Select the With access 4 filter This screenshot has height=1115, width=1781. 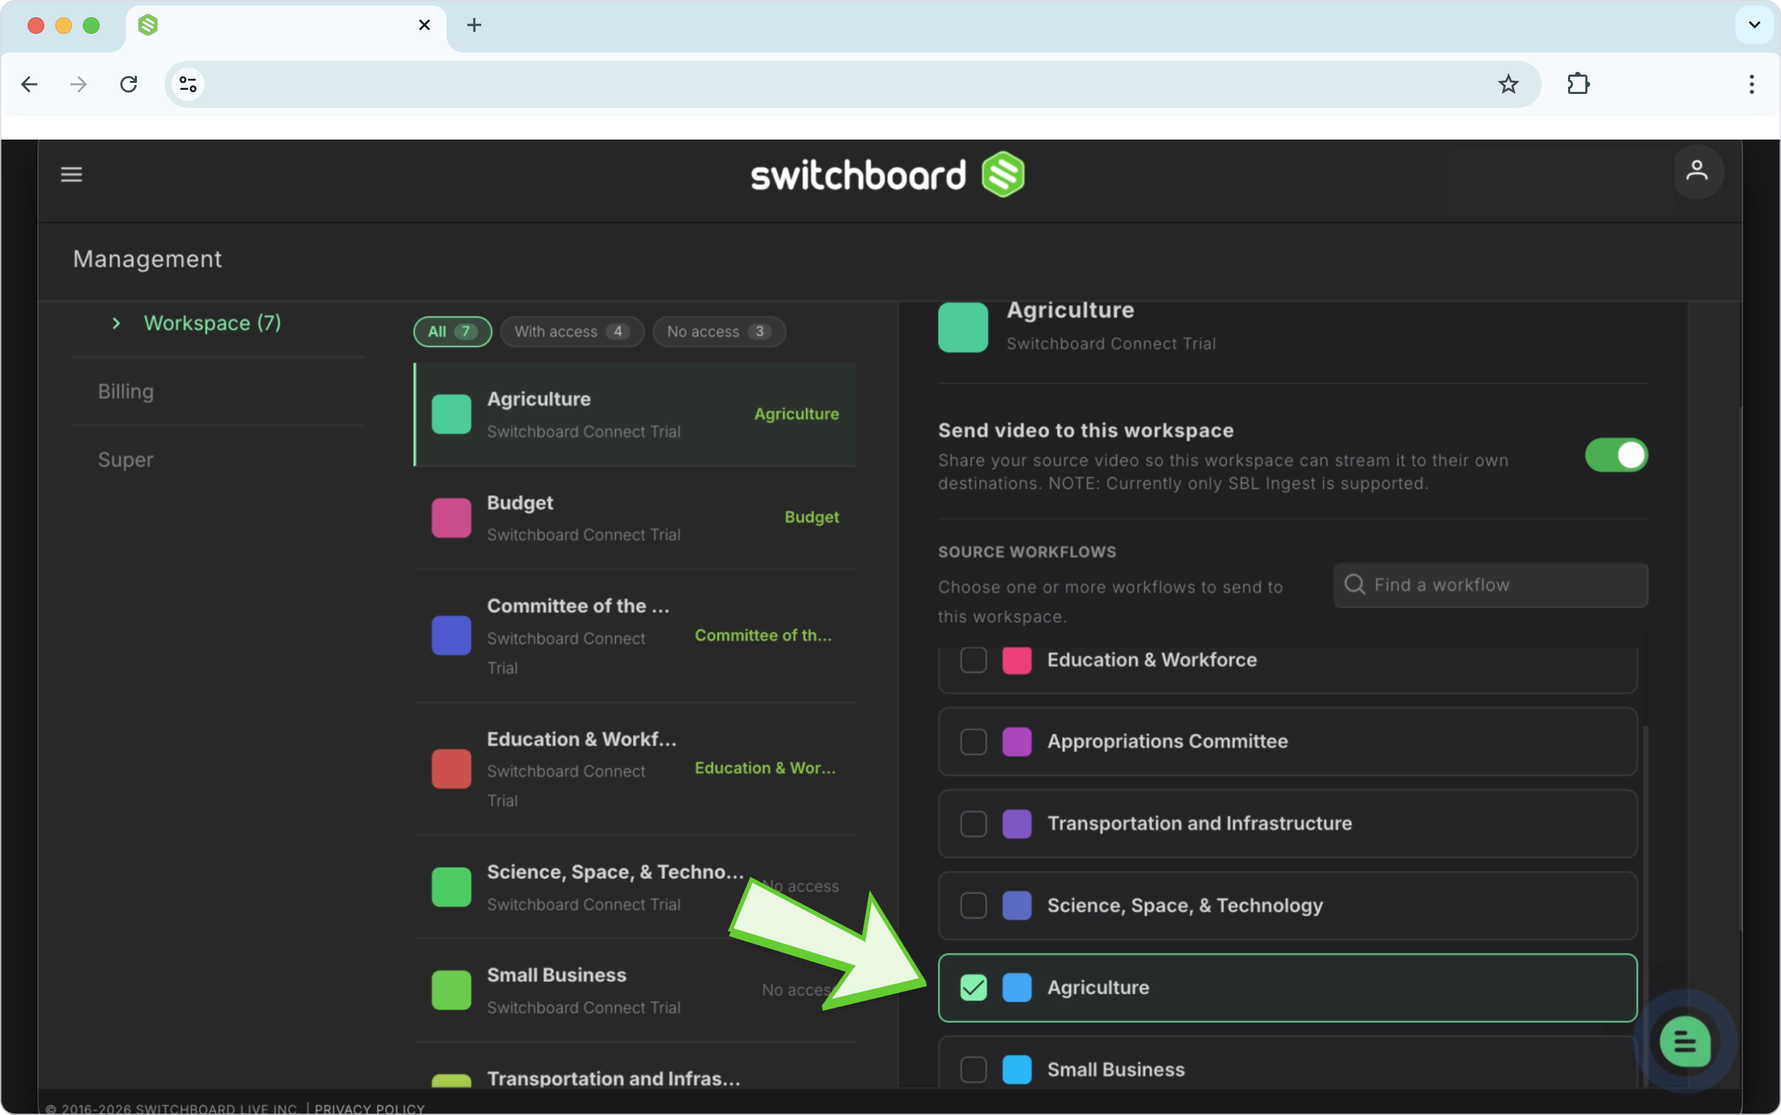(572, 331)
